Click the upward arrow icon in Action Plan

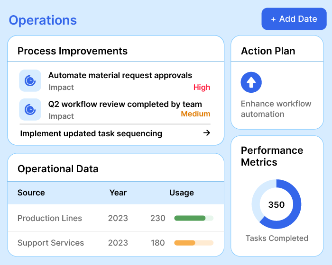tap(251, 82)
